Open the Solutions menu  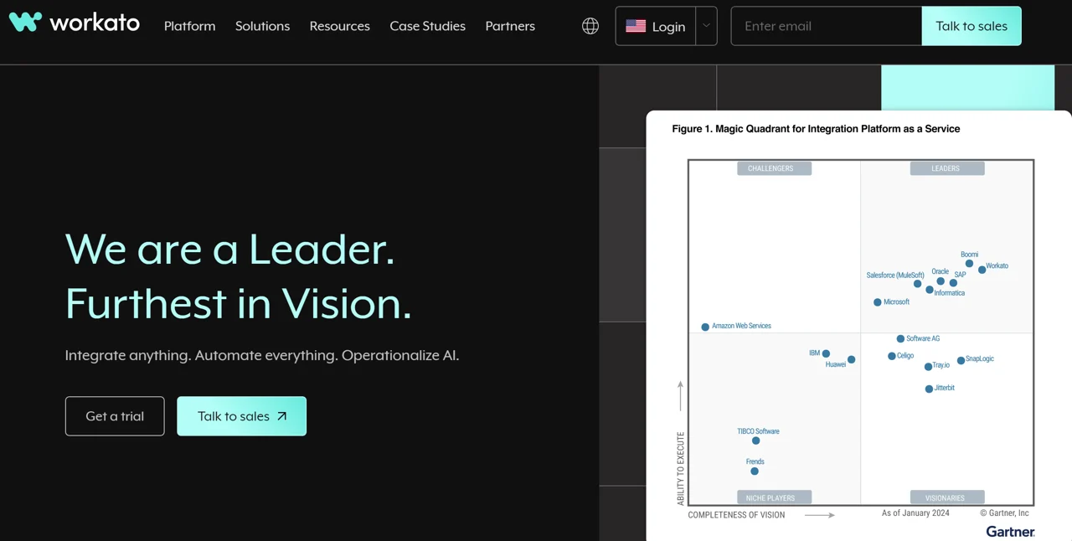[x=262, y=26]
